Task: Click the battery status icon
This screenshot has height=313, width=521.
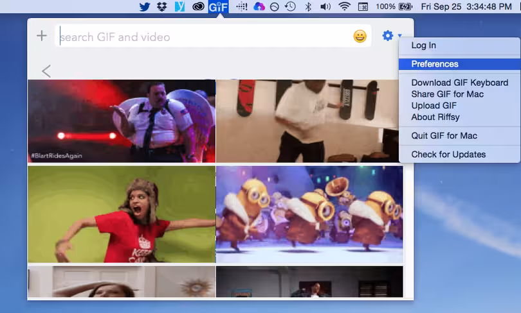Action: coord(405,6)
